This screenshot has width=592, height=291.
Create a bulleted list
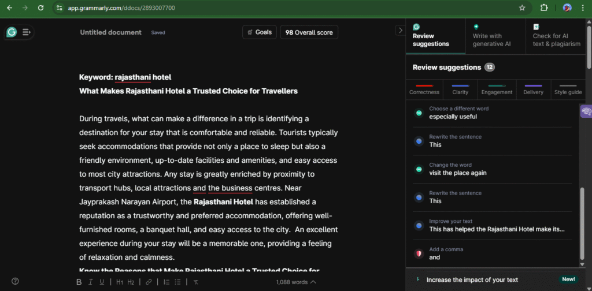[x=178, y=282]
